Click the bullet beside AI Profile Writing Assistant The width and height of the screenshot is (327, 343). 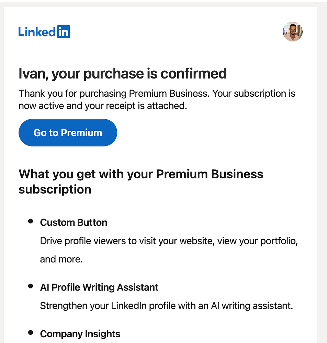(x=31, y=286)
